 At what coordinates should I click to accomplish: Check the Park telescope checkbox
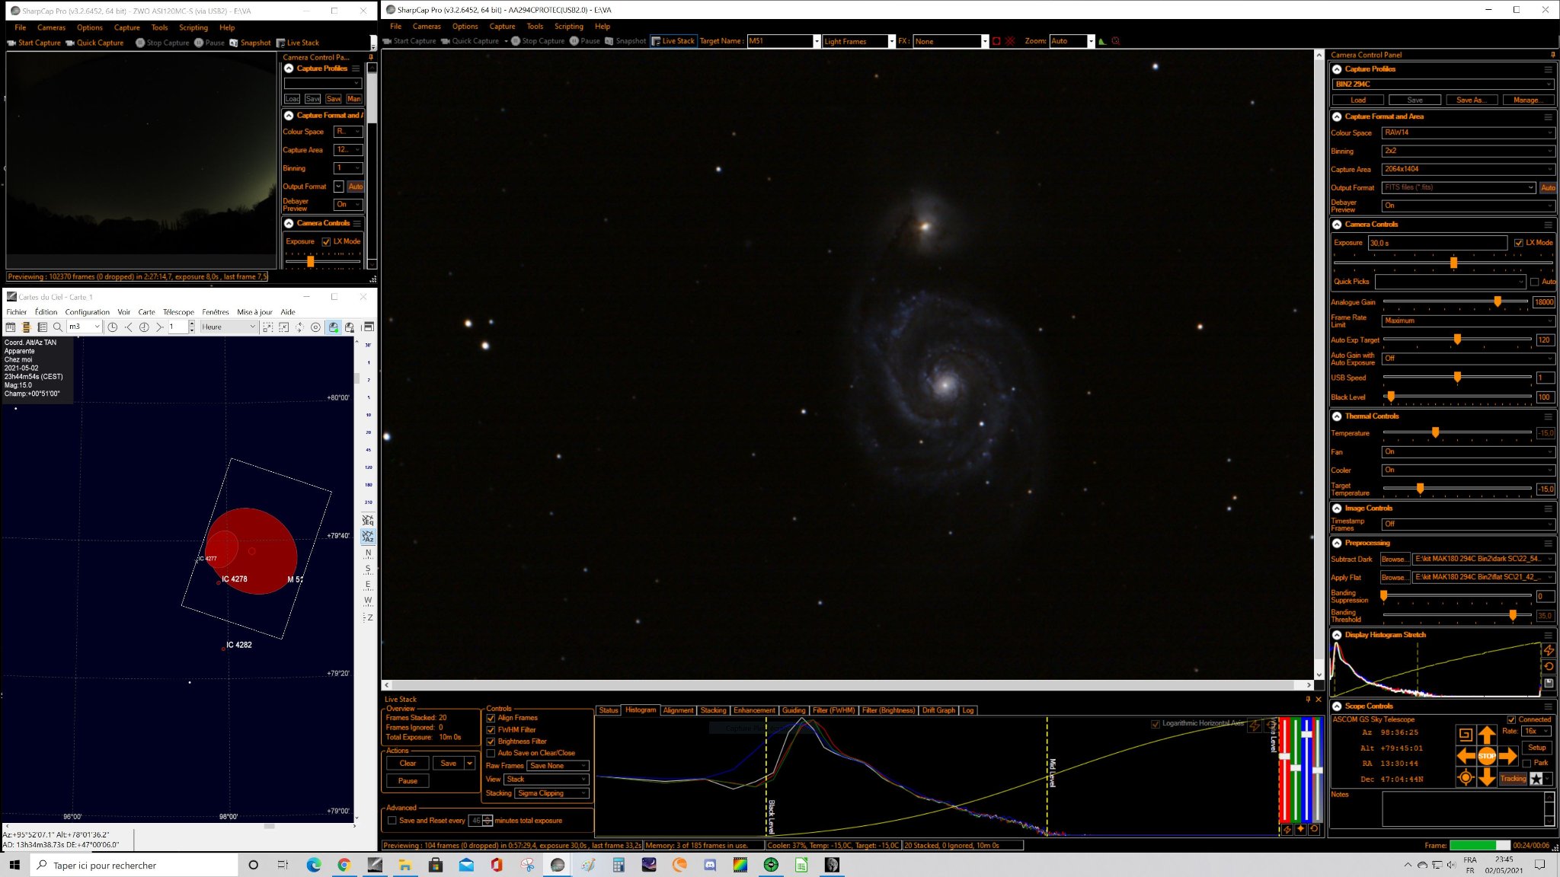point(1526,763)
